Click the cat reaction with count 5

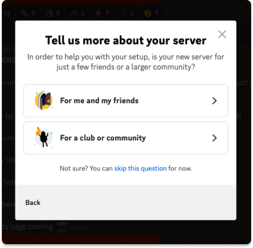[x=52, y=13]
